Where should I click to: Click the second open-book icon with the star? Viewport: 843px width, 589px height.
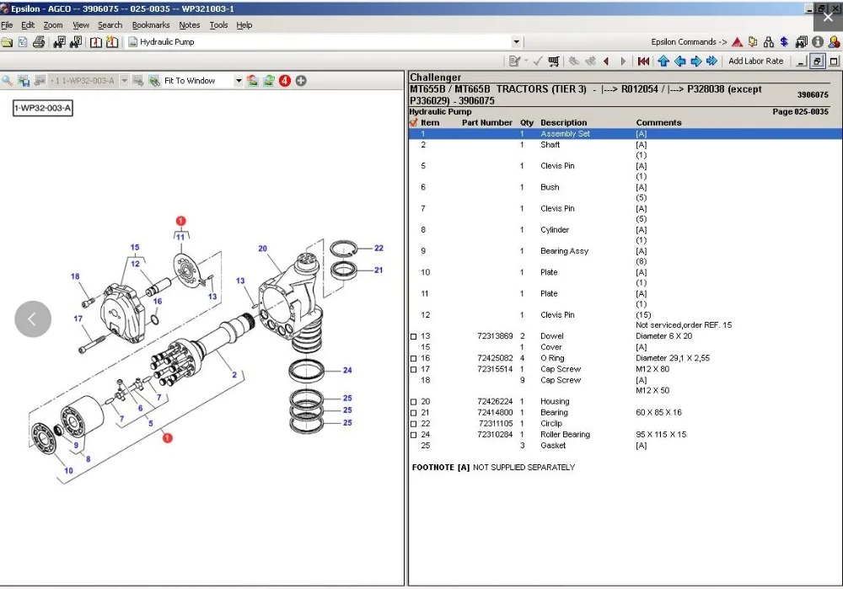pos(112,42)
